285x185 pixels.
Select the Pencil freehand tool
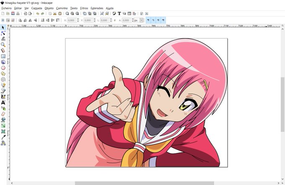click(3, 85)
